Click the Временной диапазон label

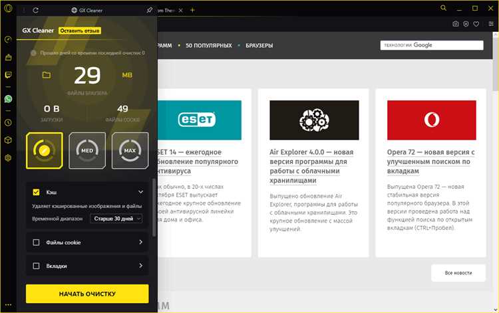(57, 219)
